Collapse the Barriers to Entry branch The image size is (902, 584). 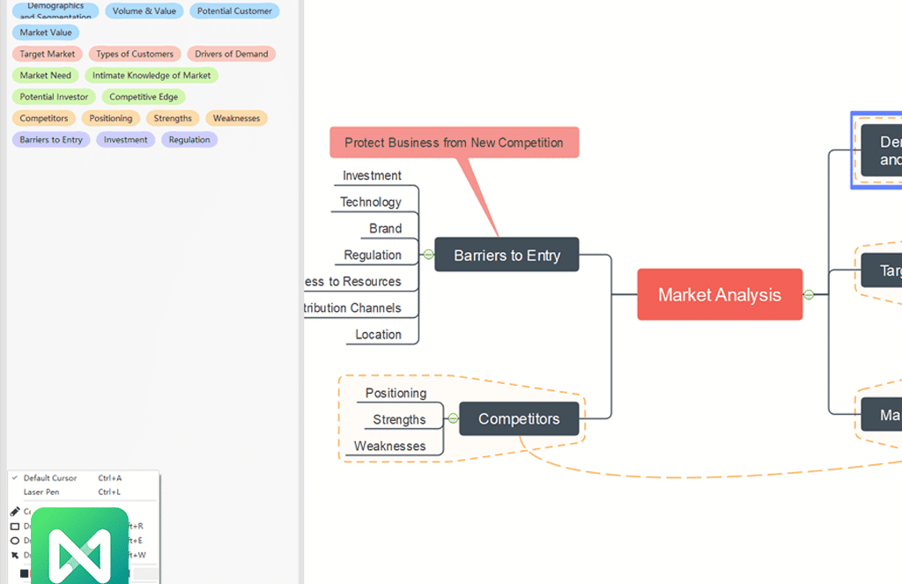point(428,255)
